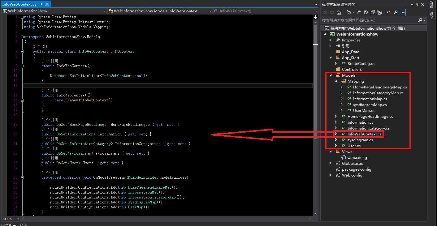
Task: Select HomePageHeadImageMap.cs file
Action: (380, 87)
